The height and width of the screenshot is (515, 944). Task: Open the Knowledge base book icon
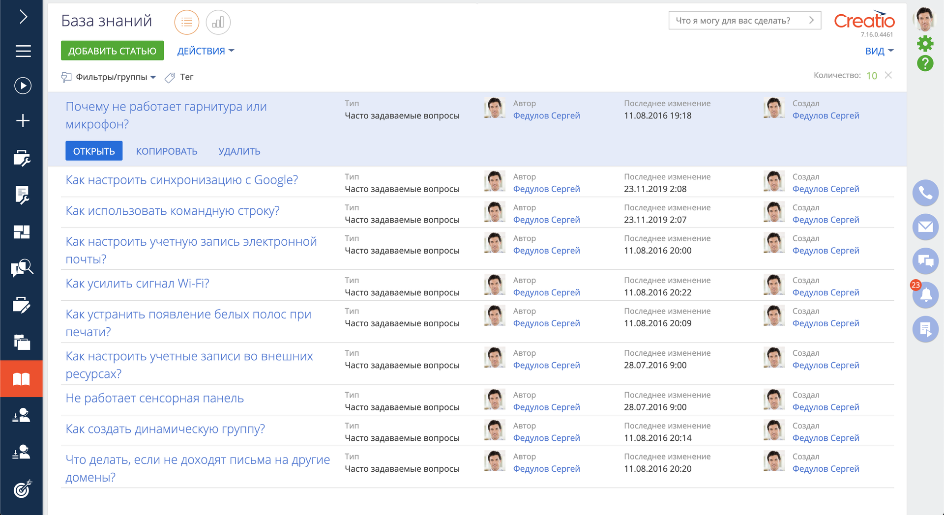pyautogui.click(x=22, y=379)
